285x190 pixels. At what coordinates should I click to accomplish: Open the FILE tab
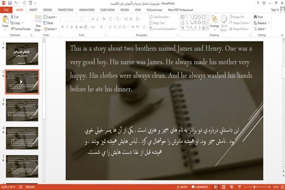(x=6, y=10)
